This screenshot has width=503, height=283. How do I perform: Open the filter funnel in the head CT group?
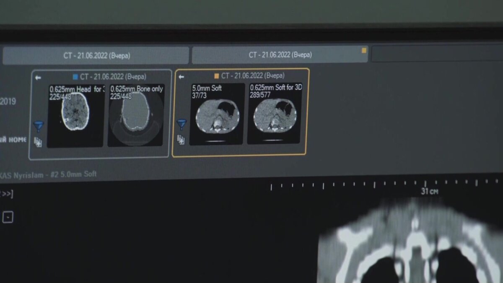(x=39, y=125)
